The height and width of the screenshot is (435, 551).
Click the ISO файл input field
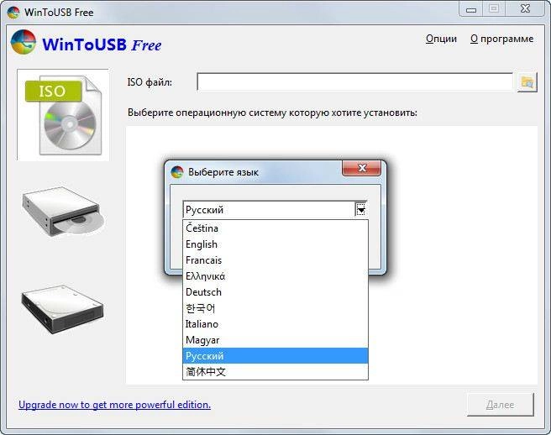click(355, 82)
